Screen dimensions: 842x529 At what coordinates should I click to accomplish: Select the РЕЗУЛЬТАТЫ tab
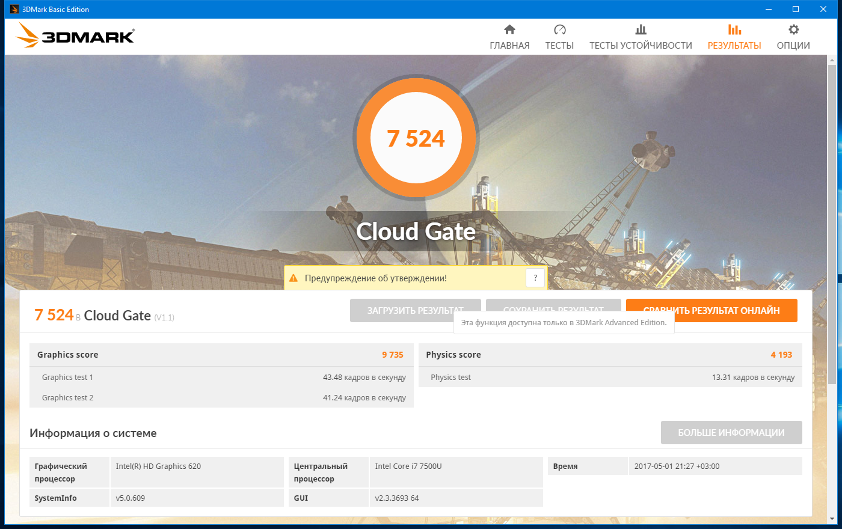coord(734,46)
